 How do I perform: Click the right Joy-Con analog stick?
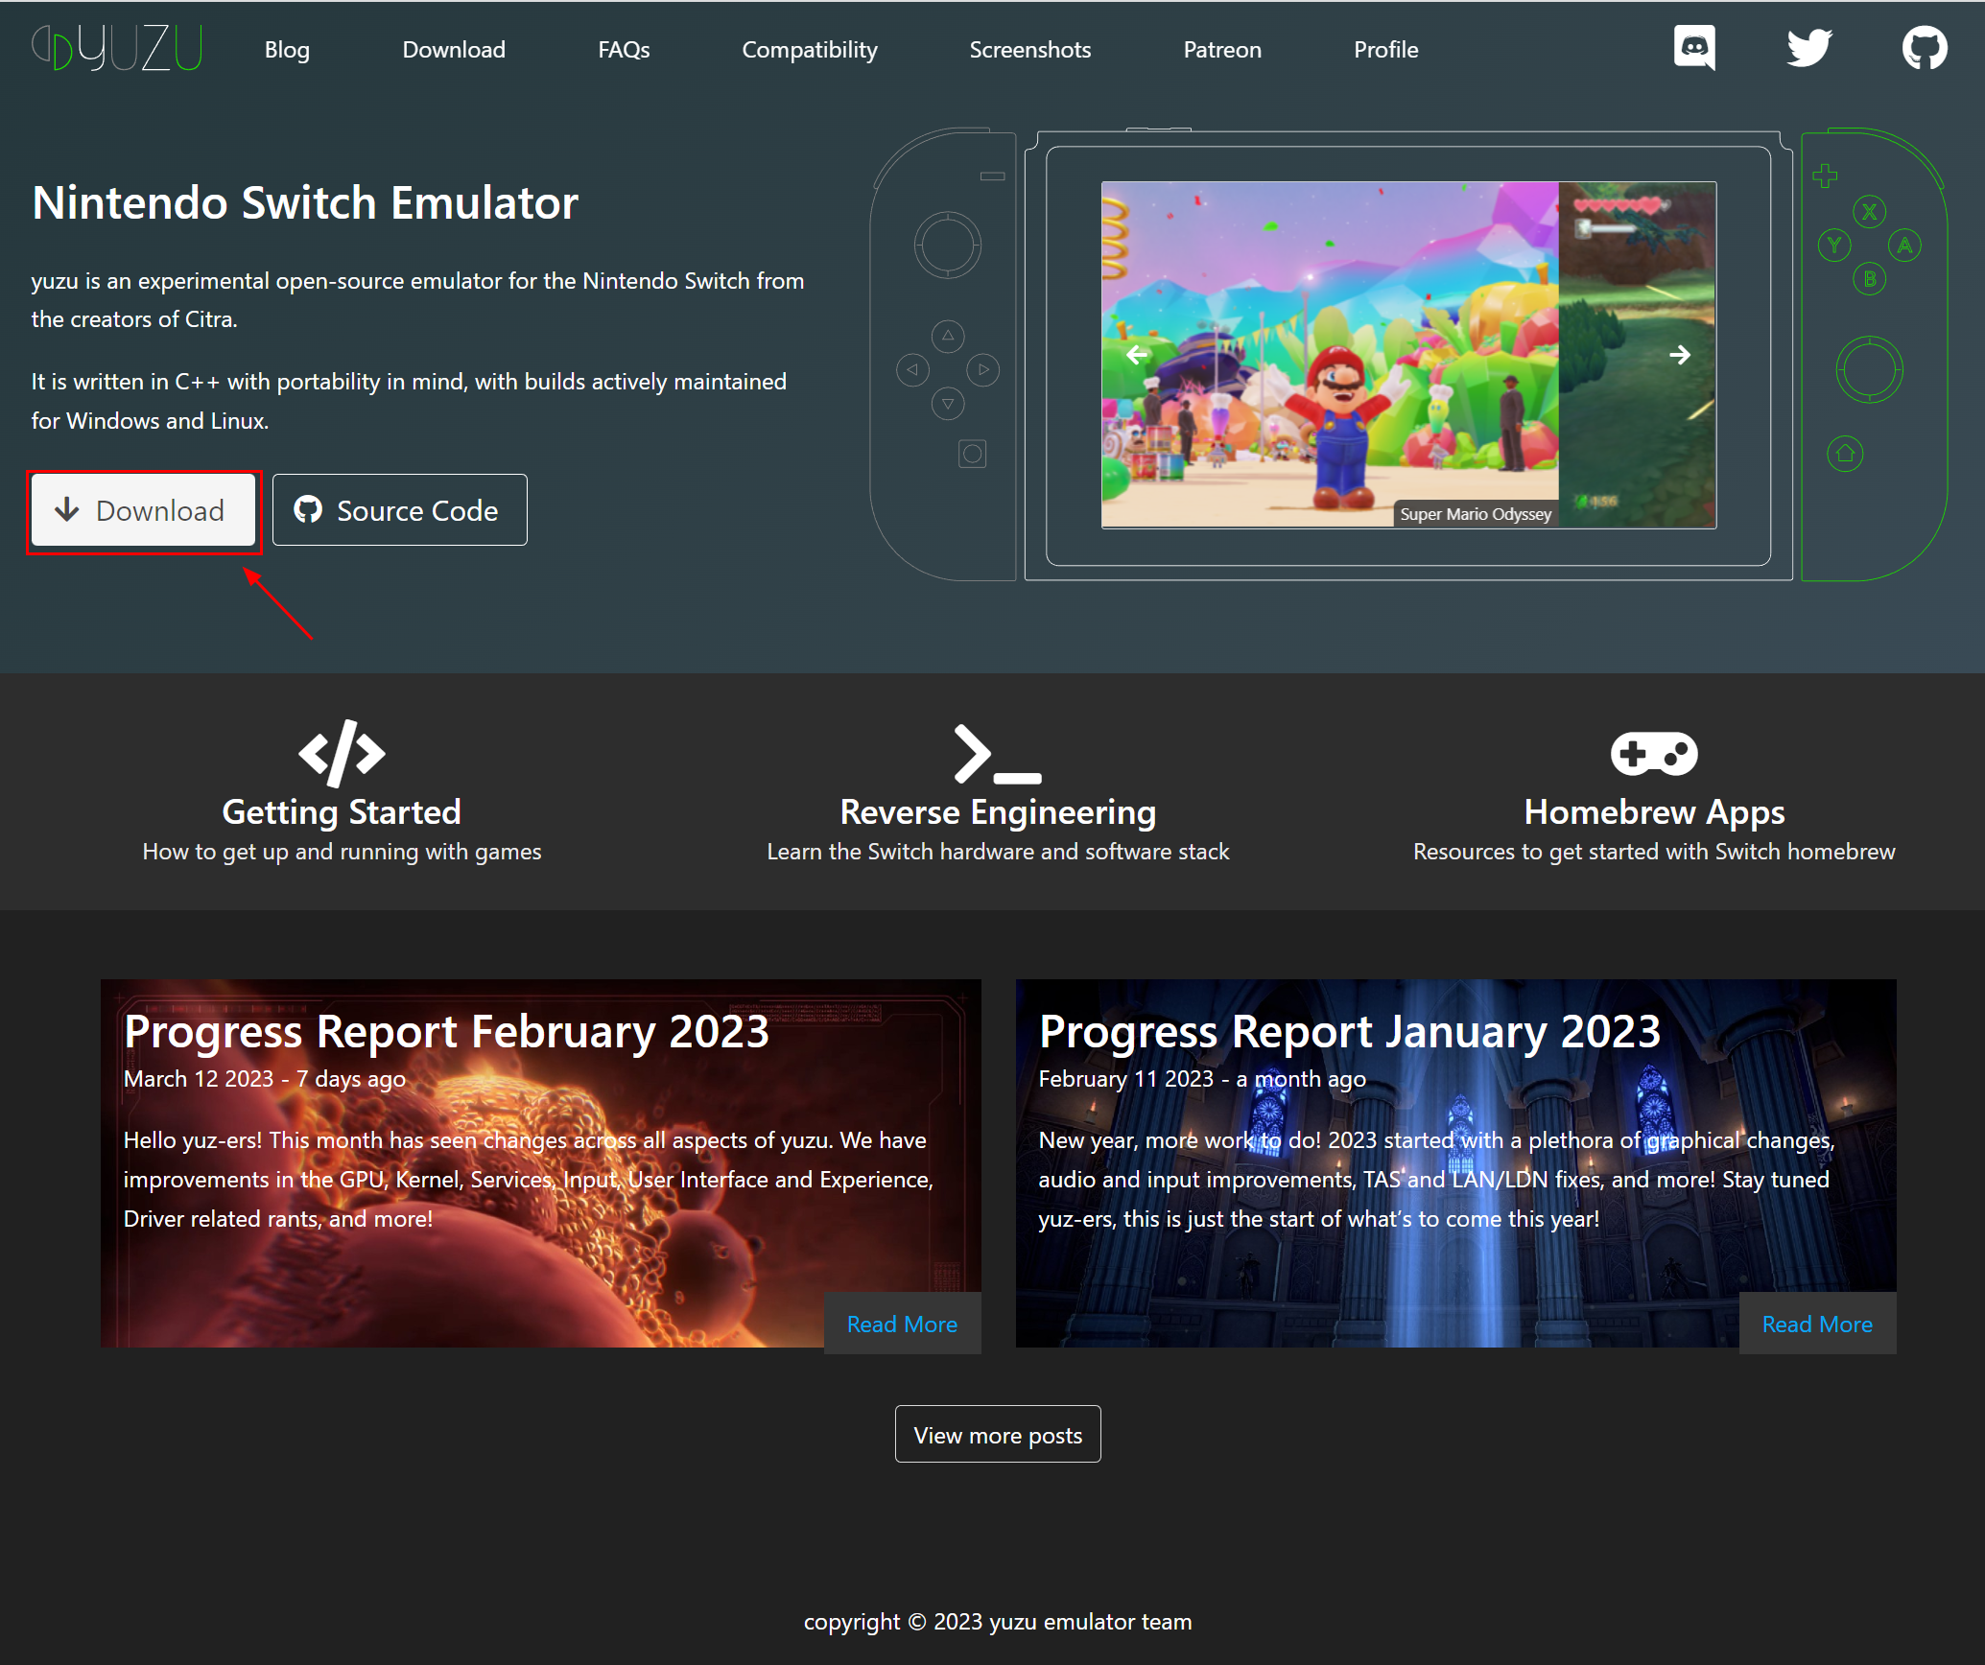1869,369
